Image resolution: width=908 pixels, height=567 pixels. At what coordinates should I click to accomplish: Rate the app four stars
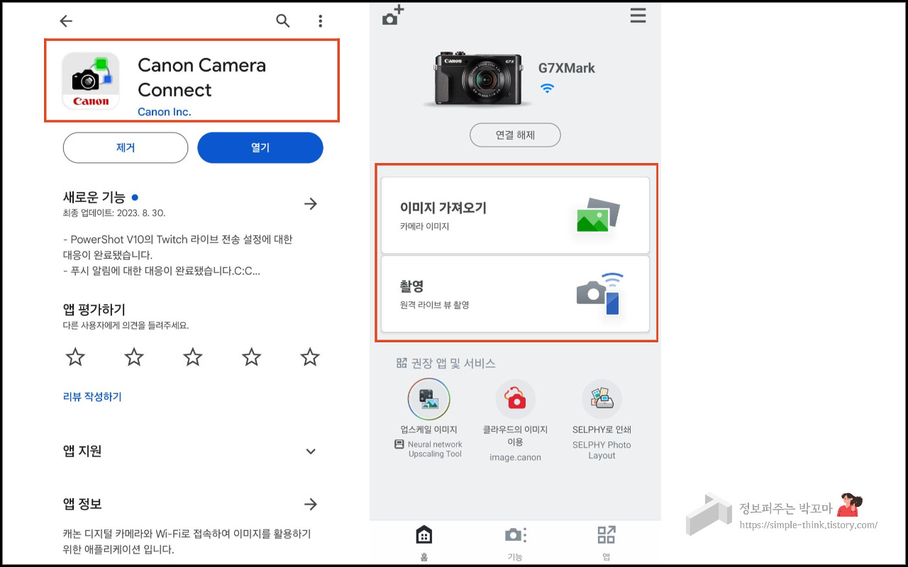tap(252, 357)
